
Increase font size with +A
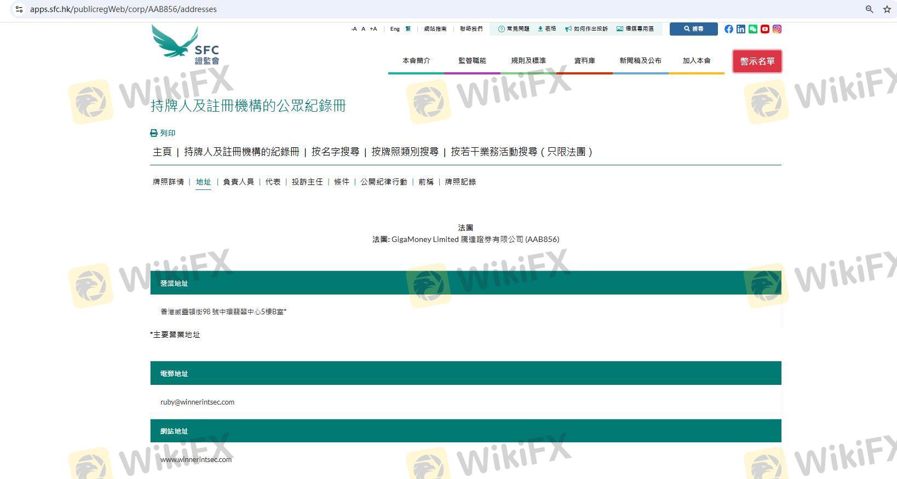[x=373, y=29]
